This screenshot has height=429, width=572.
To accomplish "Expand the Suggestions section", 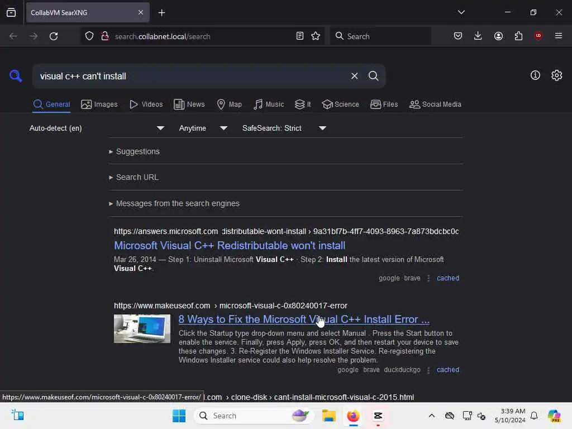I will click(x=134, y=151).
